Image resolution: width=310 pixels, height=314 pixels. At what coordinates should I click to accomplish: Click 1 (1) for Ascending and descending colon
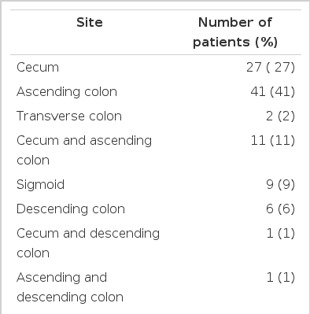[281, 278]
